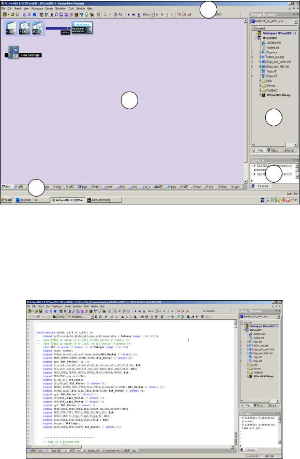Viewport: 300px width, 459px height.
Task: Click the 100 ns time field in the top window
Action: (x=146, y=14)
